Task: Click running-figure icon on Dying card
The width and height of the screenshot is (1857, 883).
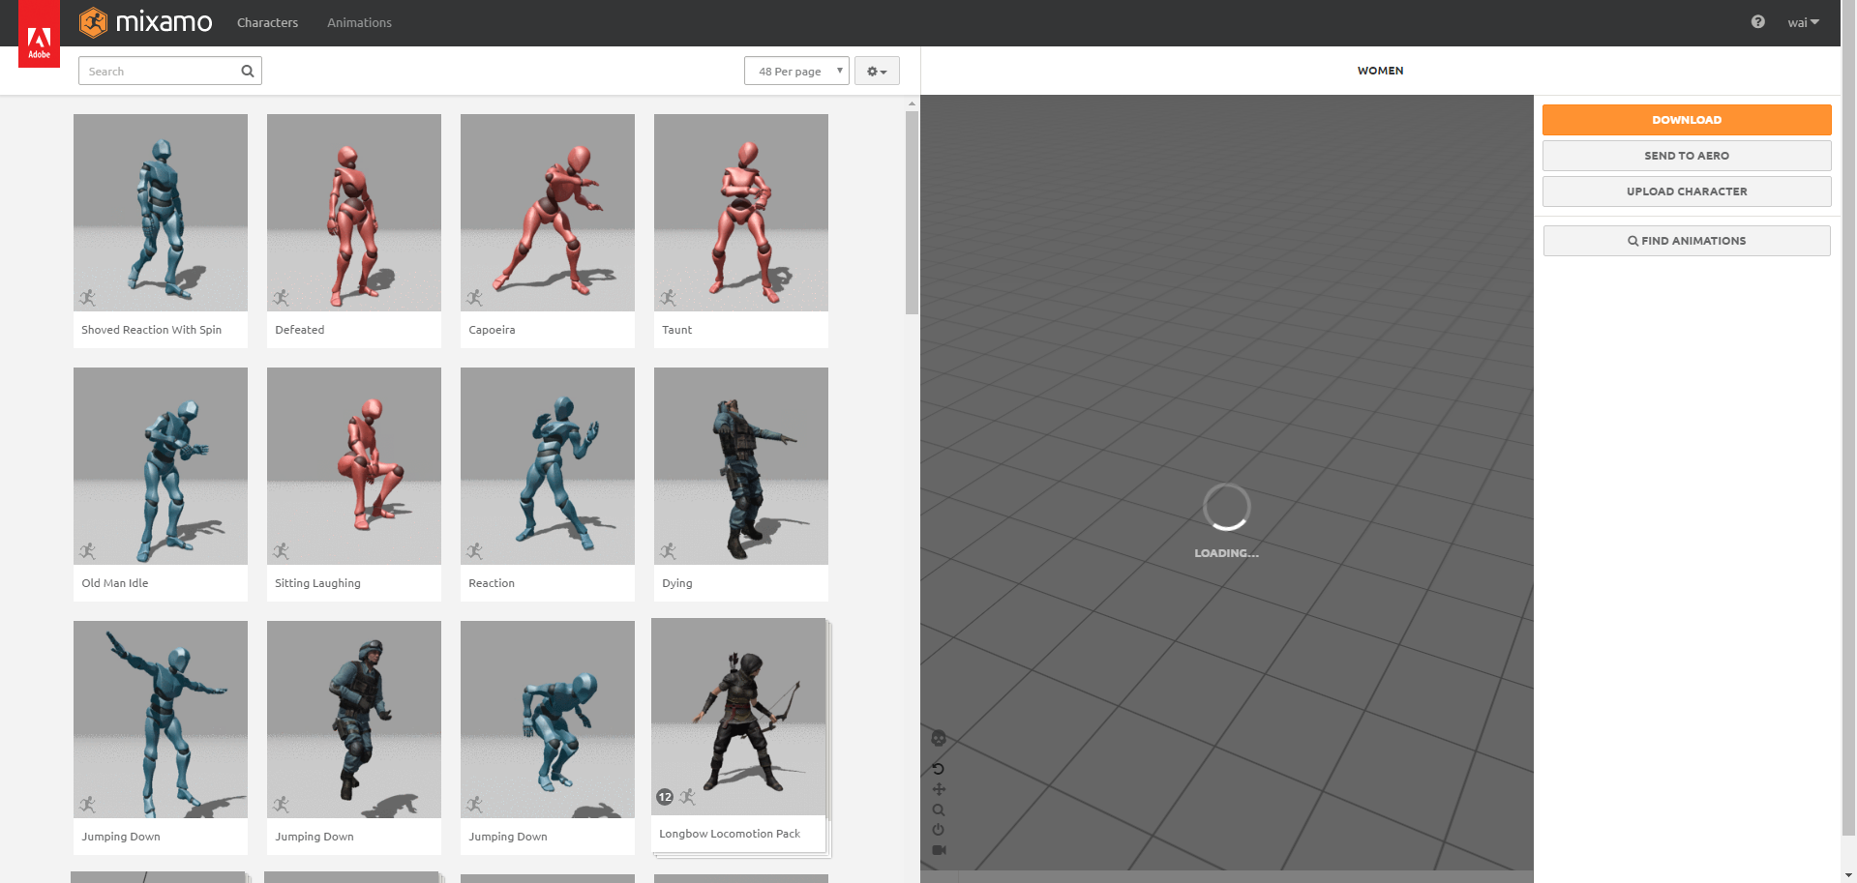Action: click(669, 550)
